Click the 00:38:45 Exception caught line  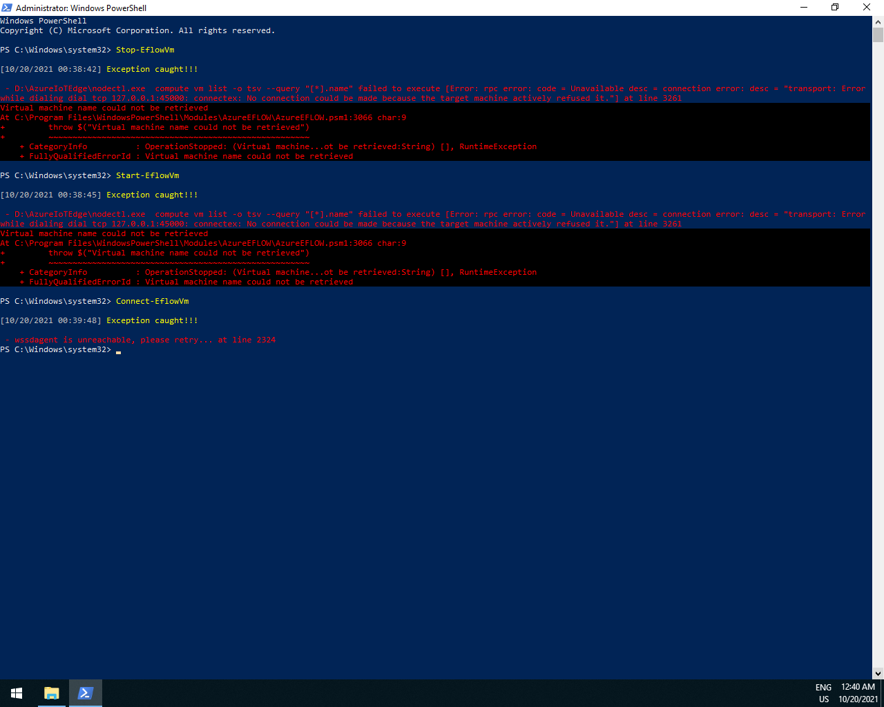click(99, 195)
